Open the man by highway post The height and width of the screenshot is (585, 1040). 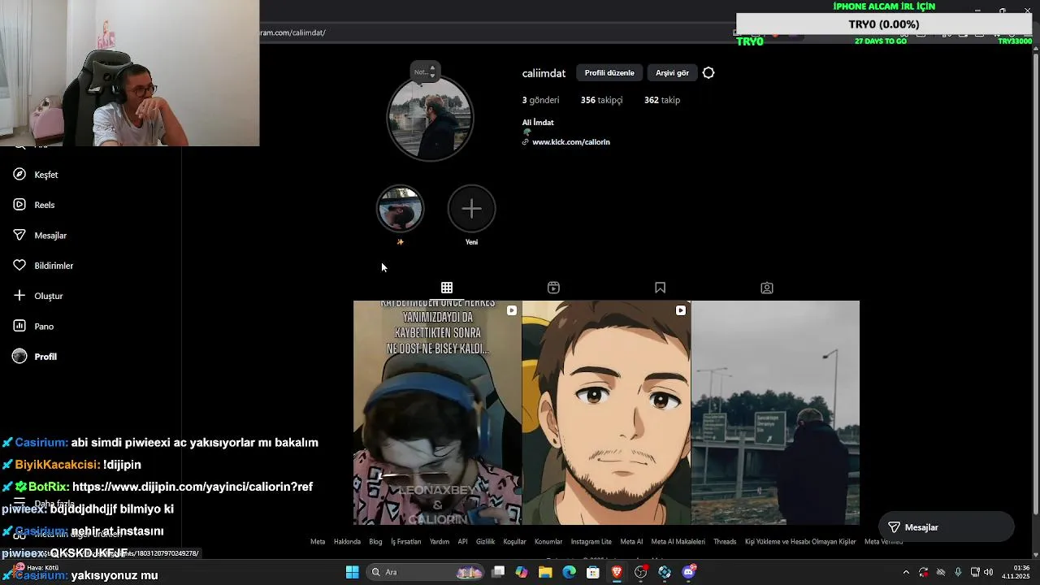point(775,413)
